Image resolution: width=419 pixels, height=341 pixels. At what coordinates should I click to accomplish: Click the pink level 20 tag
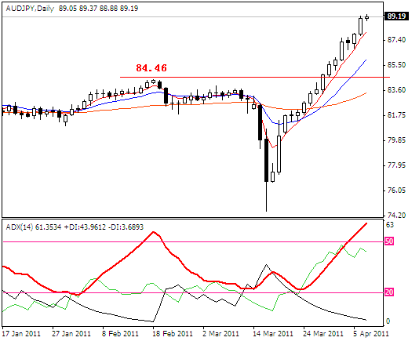(389, 292)
